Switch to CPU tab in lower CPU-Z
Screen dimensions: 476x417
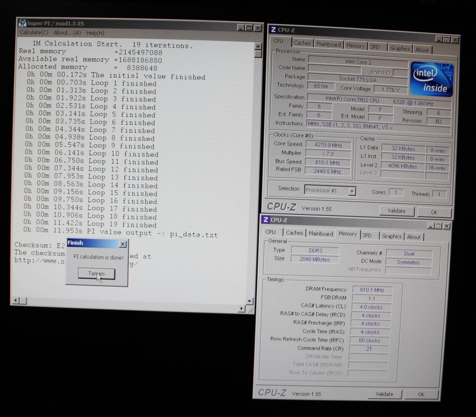point(271,232)
